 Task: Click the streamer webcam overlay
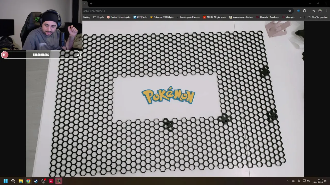tap(41, 25)
